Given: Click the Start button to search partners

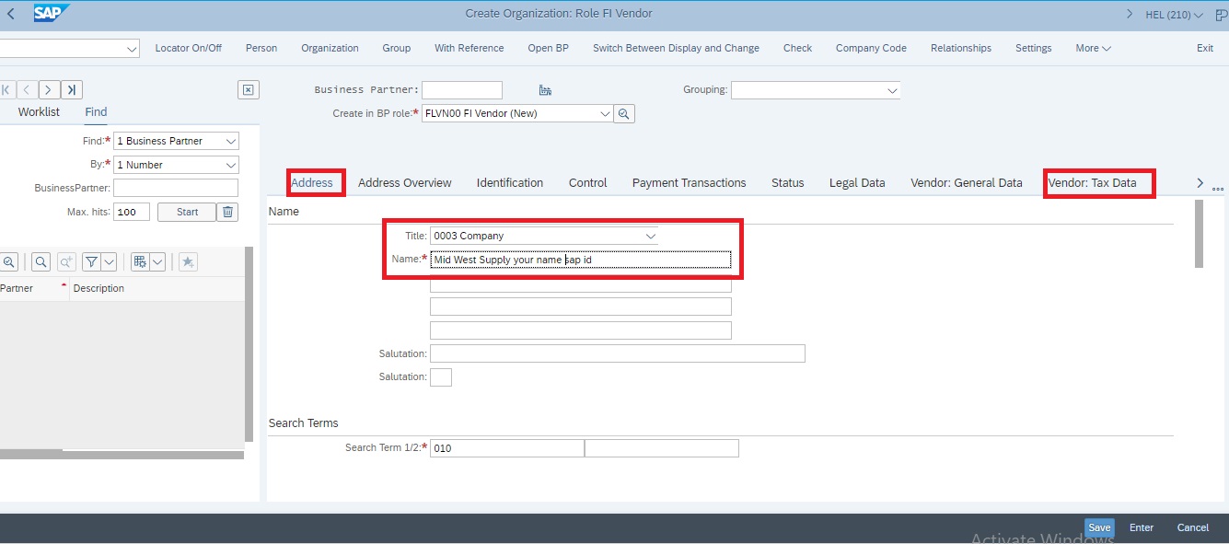Looking at the screenshot, I should tap(186, 212).
